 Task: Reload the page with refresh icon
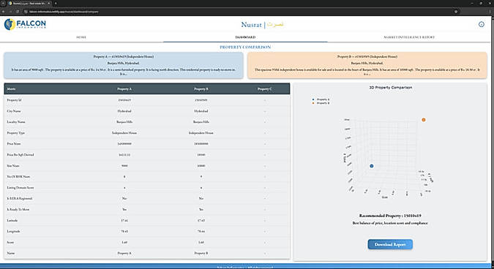18,12
